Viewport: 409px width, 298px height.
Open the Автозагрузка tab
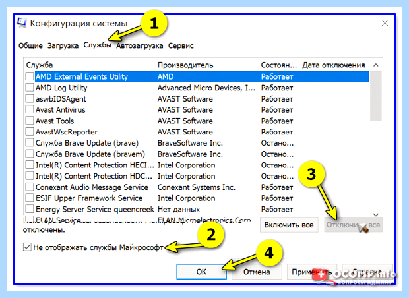[140, 45]
